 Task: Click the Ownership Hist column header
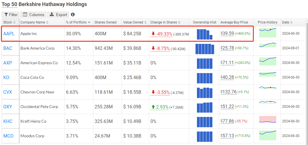[x=204, y=22]
